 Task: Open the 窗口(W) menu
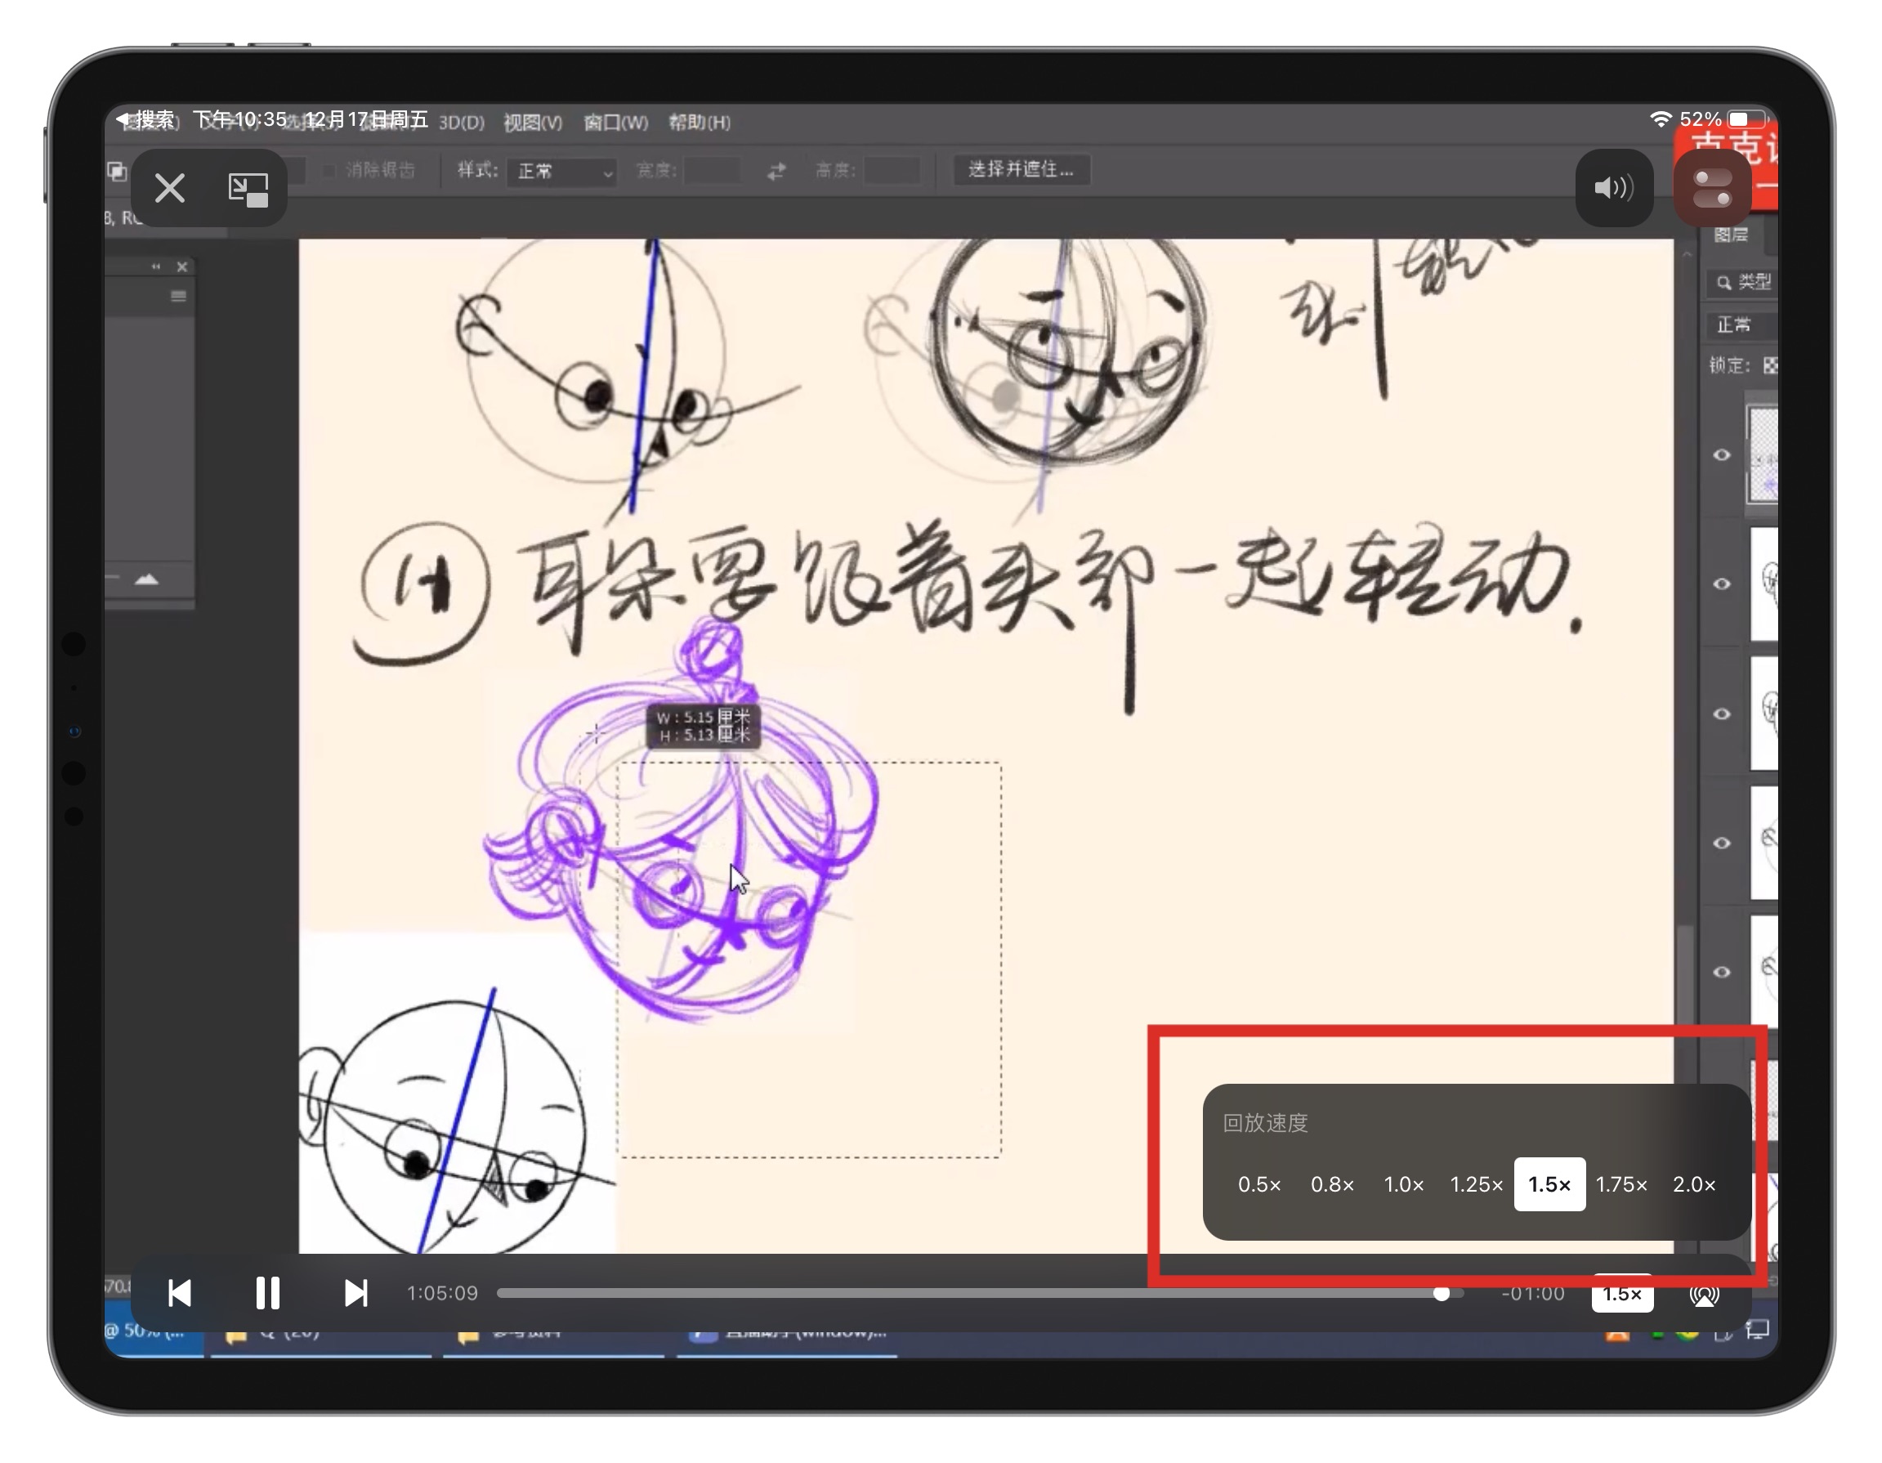[x=615, y=123]
